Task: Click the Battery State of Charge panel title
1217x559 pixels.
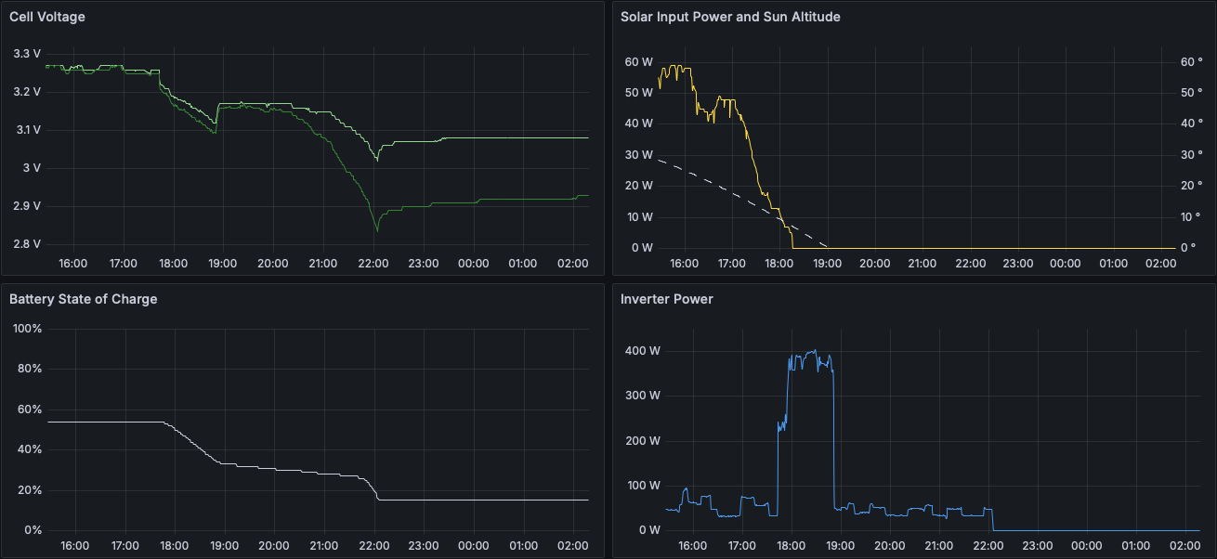Action: coord(83,299)
